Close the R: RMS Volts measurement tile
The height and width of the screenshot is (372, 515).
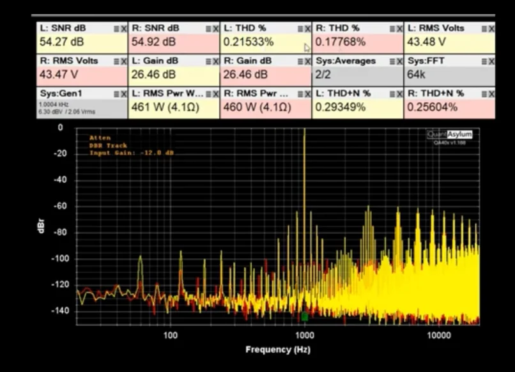click(123, 61)
